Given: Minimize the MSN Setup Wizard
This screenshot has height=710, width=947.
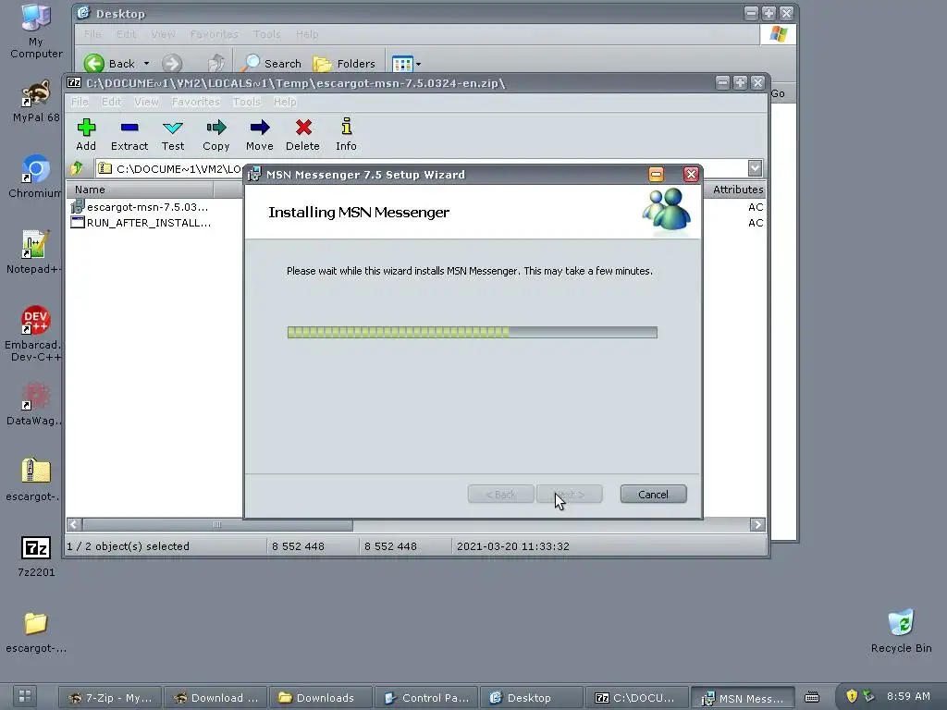Looking at the screenshot, I should [x=656, y=175].
